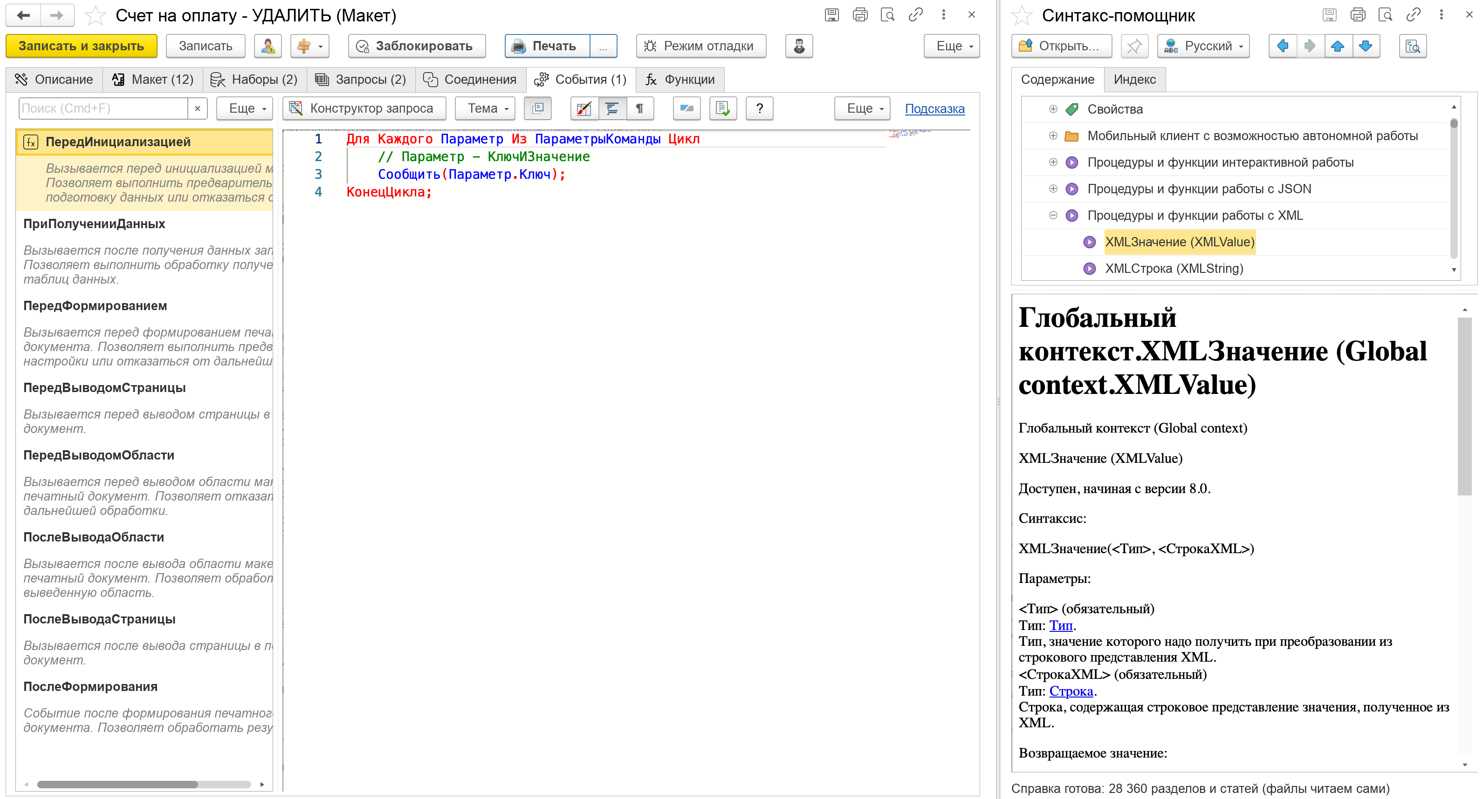Image resolution: width=1483 pixels, height=799 pixels.
Task: Click the Поиск search input field
Action: pyautogui.click(x=103, y=108)
